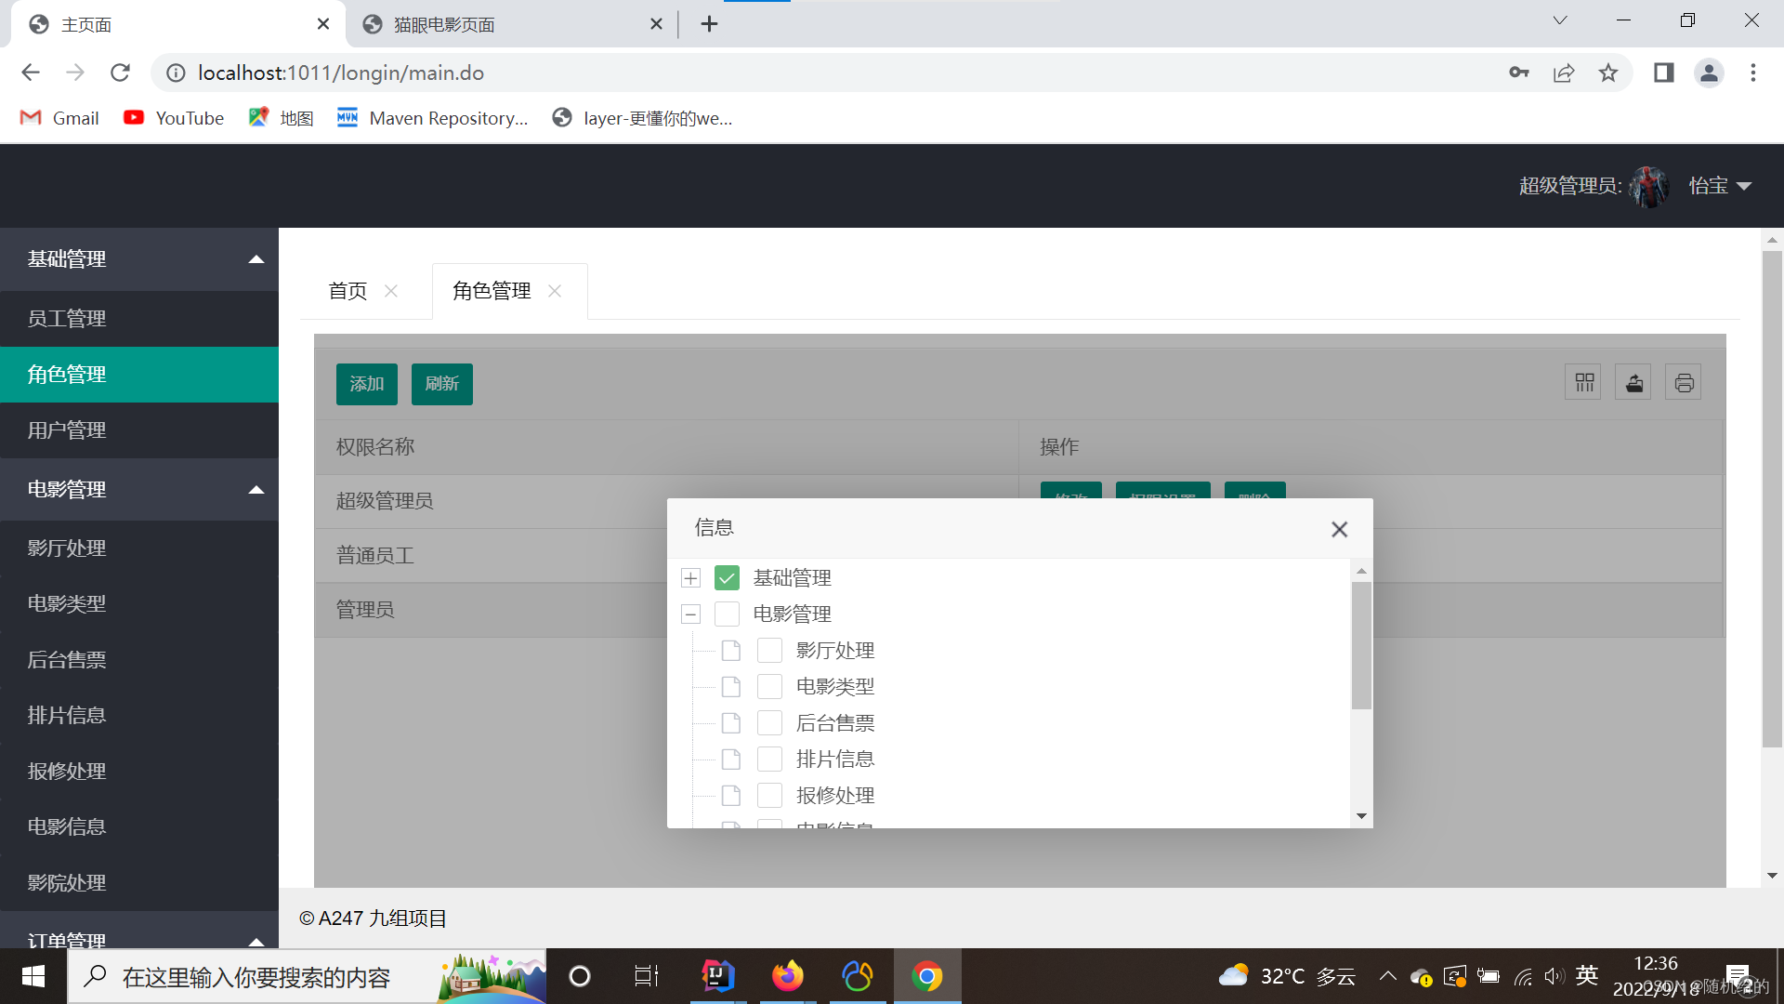This screenshot has width=1784, height=1004.
Task: Check the 影厅处理 checkbox
Action: click(x=769, y=651)
